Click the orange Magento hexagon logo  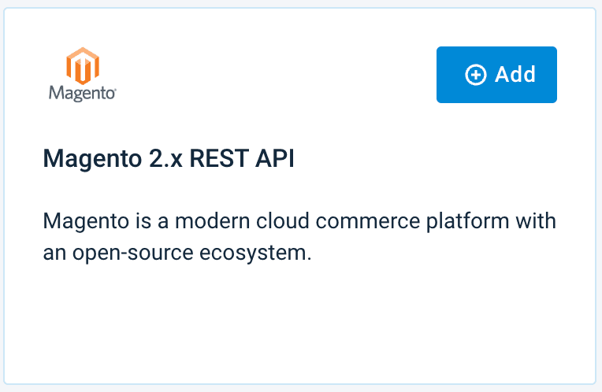(83, 65)
